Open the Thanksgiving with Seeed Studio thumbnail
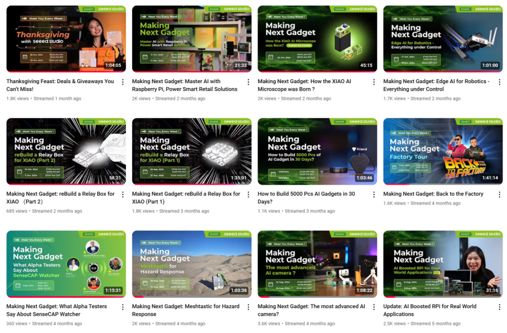This screenshot has height=333, width=507. pos(66,39)
